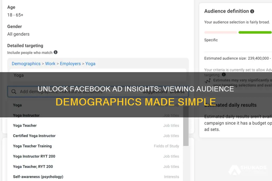Click the search magnifier icon in targeting field
The width and height of the screenshot is (272, 181).
coord(14,92)
